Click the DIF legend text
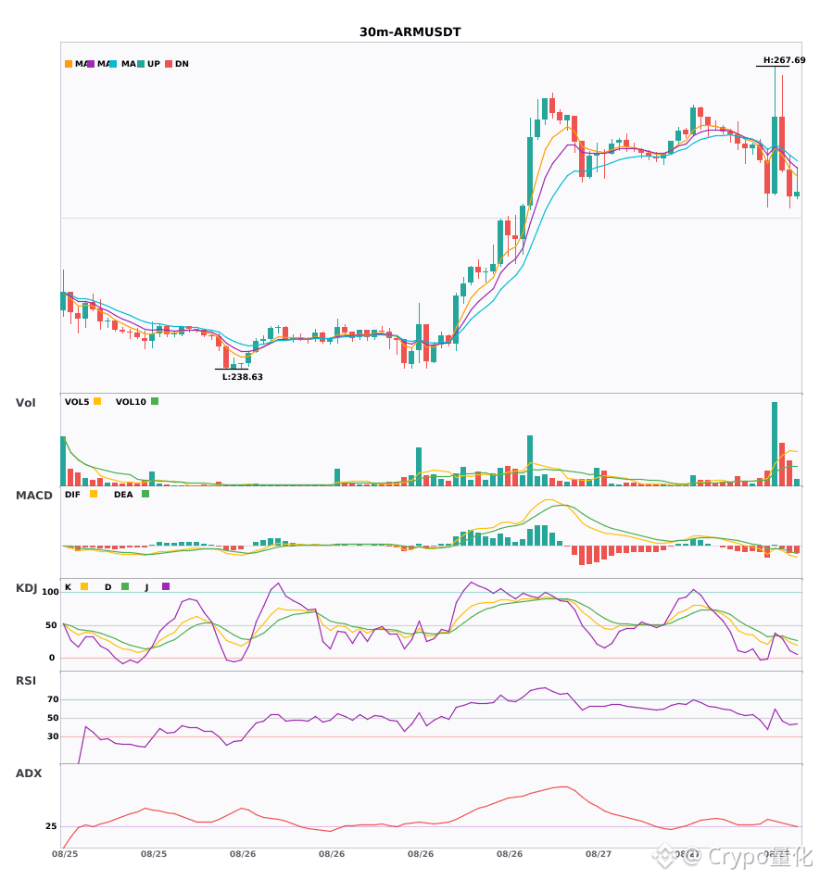Image resolution: width=820 pixels, height=880 pixels. 72,495
